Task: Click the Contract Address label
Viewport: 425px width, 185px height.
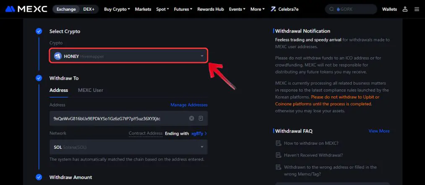Action: click(x=146, y=133)
